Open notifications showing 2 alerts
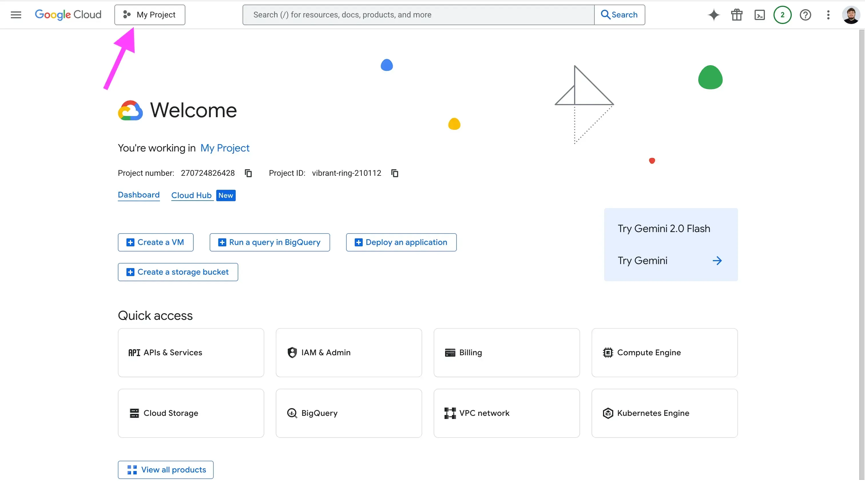 pos(782,15)
